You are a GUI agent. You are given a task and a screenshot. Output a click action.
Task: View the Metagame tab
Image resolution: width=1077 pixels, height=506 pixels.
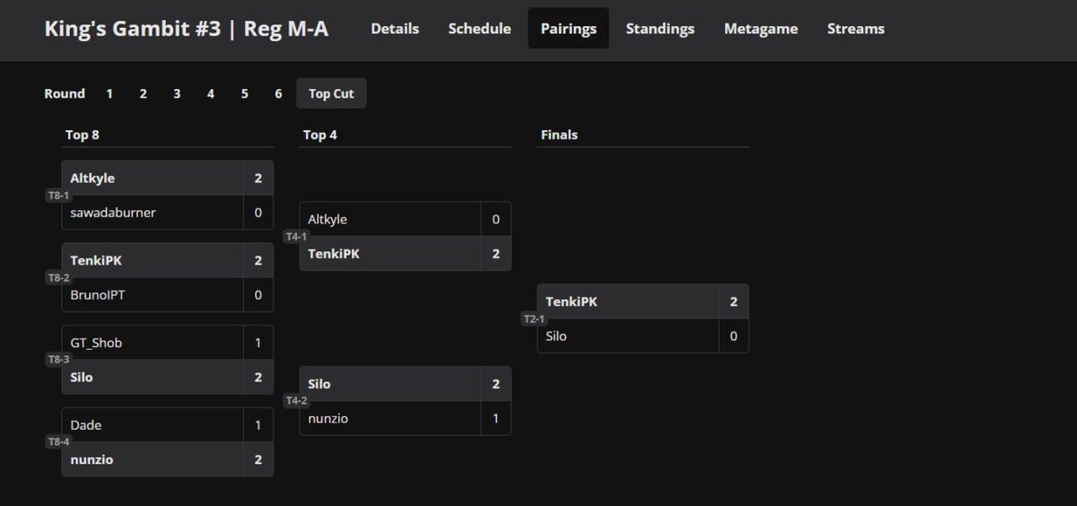click(x=760, y=29)
